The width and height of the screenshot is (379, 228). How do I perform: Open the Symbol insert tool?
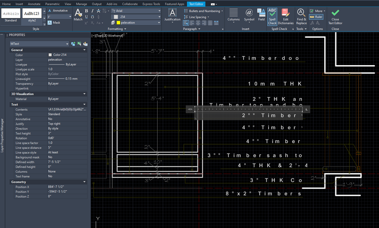pos(249,15)
